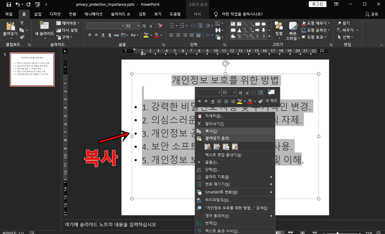This screenshot has height=234, width=385.
Task: Open Shape Effects (도형 효과) dropdown
Action: click(x=314, y=37)
